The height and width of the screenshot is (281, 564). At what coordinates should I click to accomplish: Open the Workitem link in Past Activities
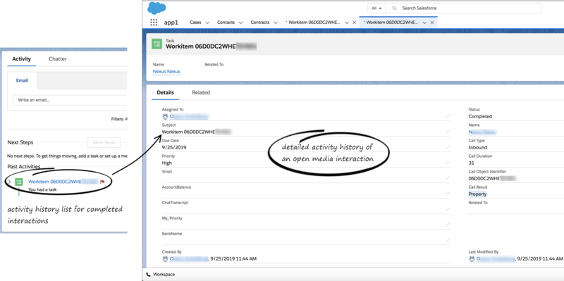[63, 182]
